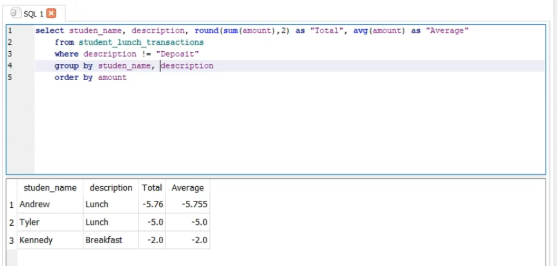
Task: Close the SQL 1 tab
Action: coord(51,14)
